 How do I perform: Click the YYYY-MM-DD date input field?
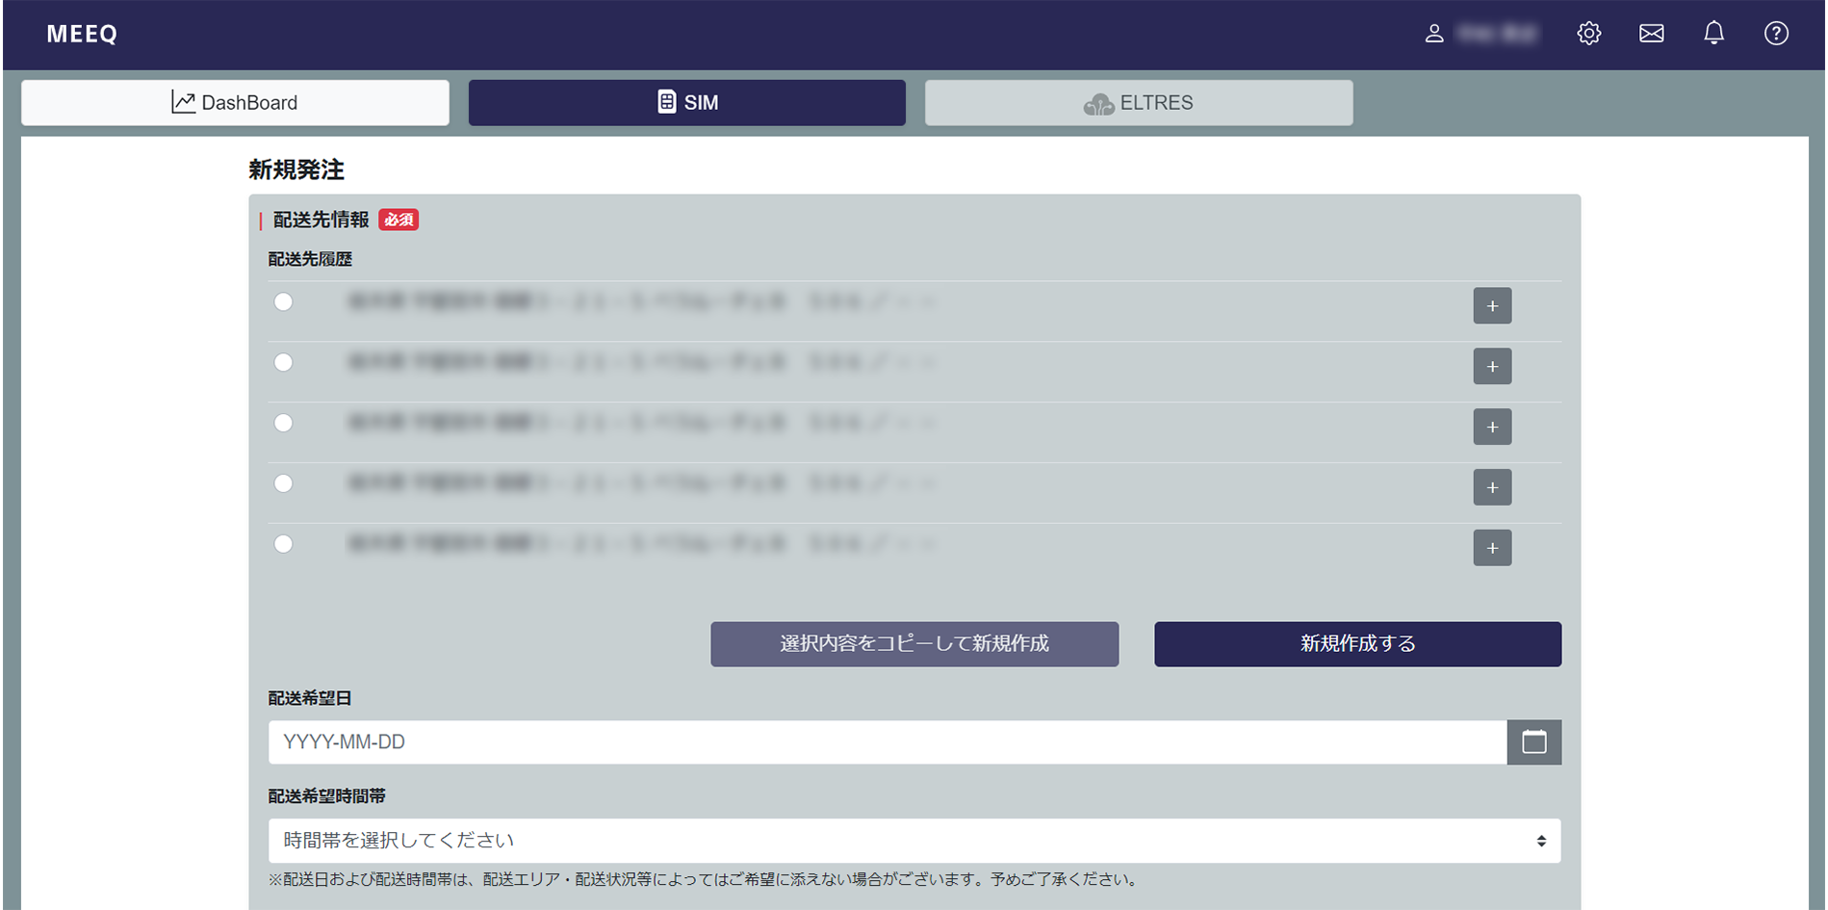pos(866,741)
